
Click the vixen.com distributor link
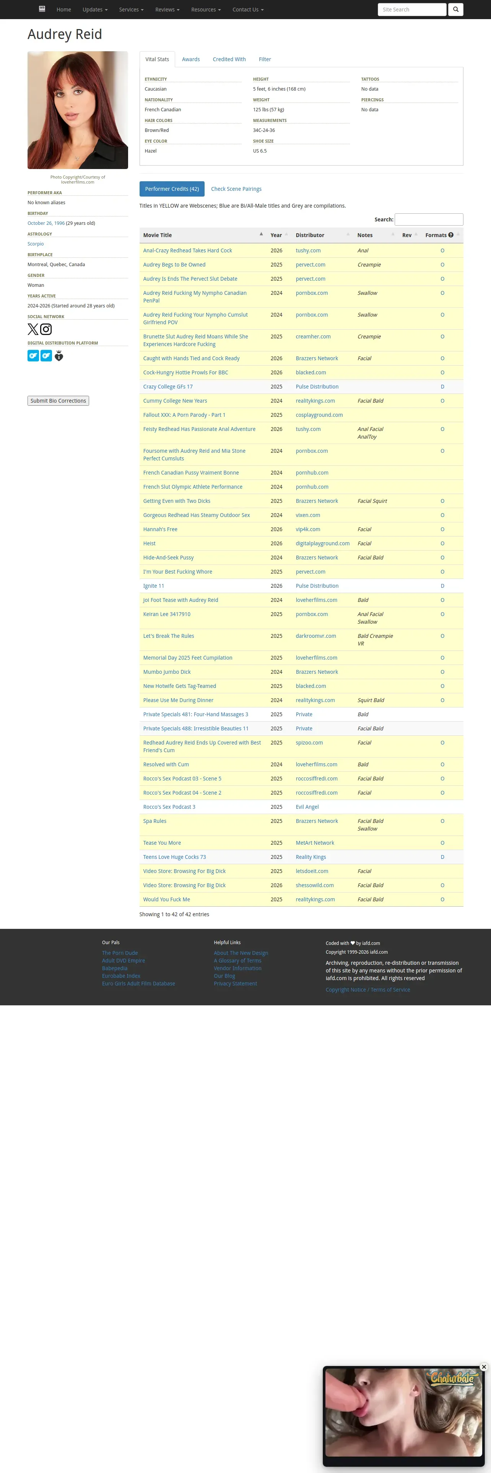coord(307,515)
